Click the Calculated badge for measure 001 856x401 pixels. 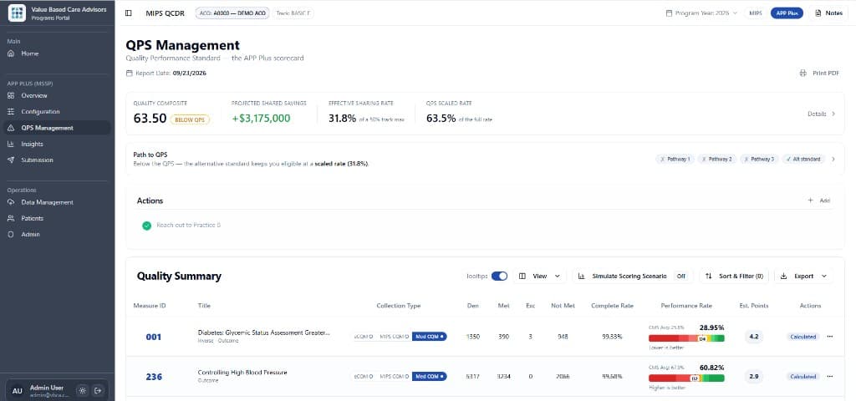pyautogui.click(x=803, y=337)
